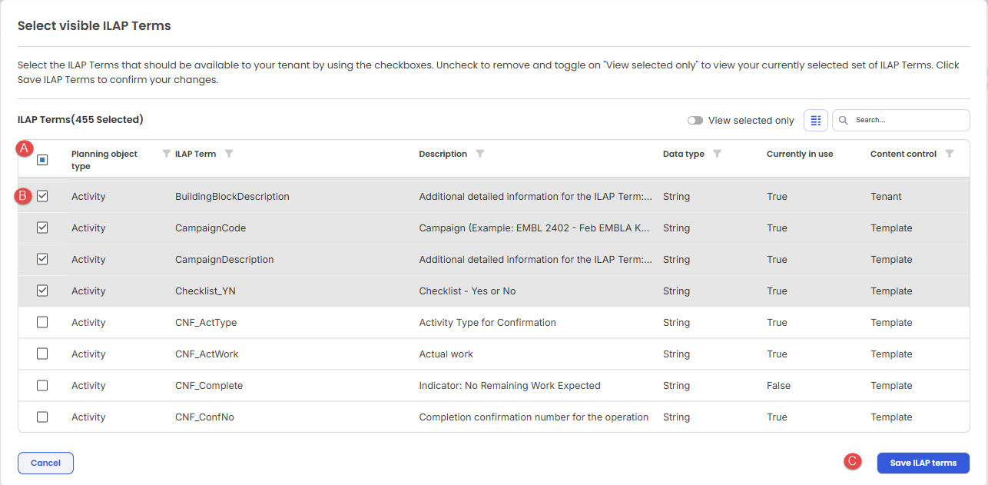Click the Save ILAP terms button
Screen dimensions: 988x485
click(923, 463)
